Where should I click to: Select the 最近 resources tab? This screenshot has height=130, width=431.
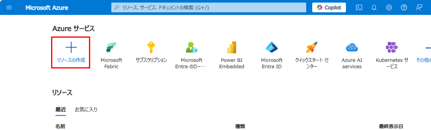pos(61,110)
